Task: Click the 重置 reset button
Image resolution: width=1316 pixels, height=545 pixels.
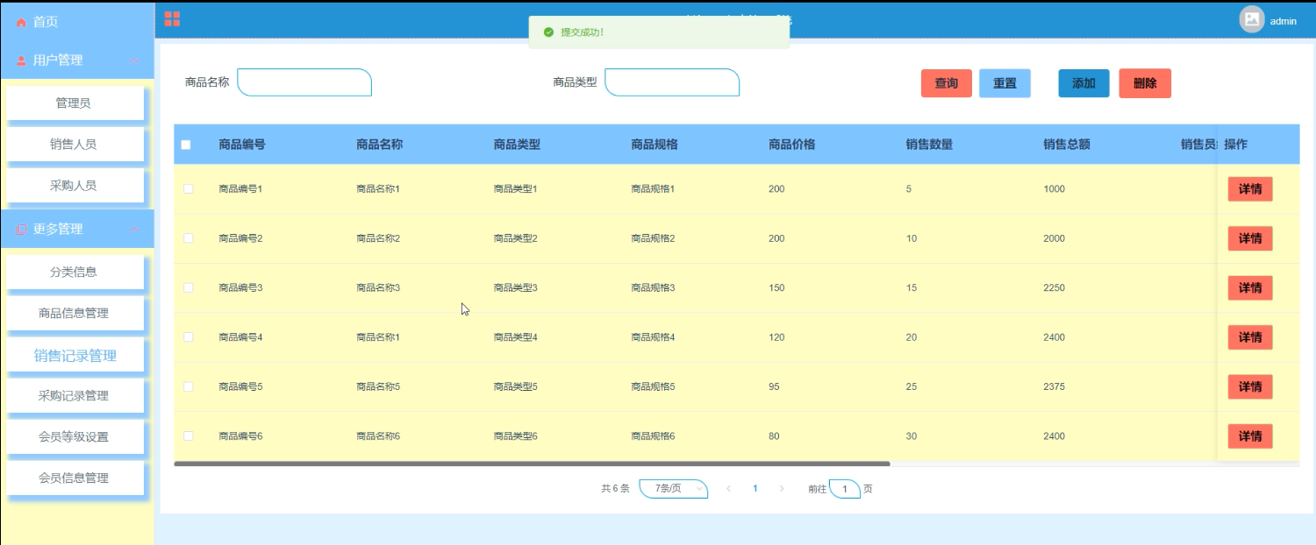Action: pos(1005,83)
